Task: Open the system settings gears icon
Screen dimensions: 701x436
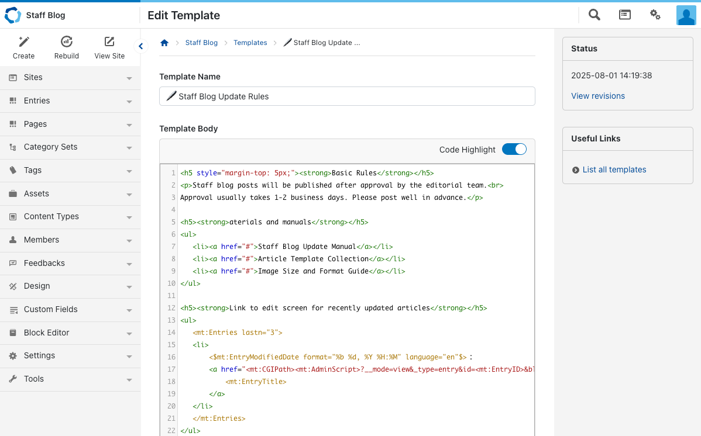Action: (x=655, y=15)
